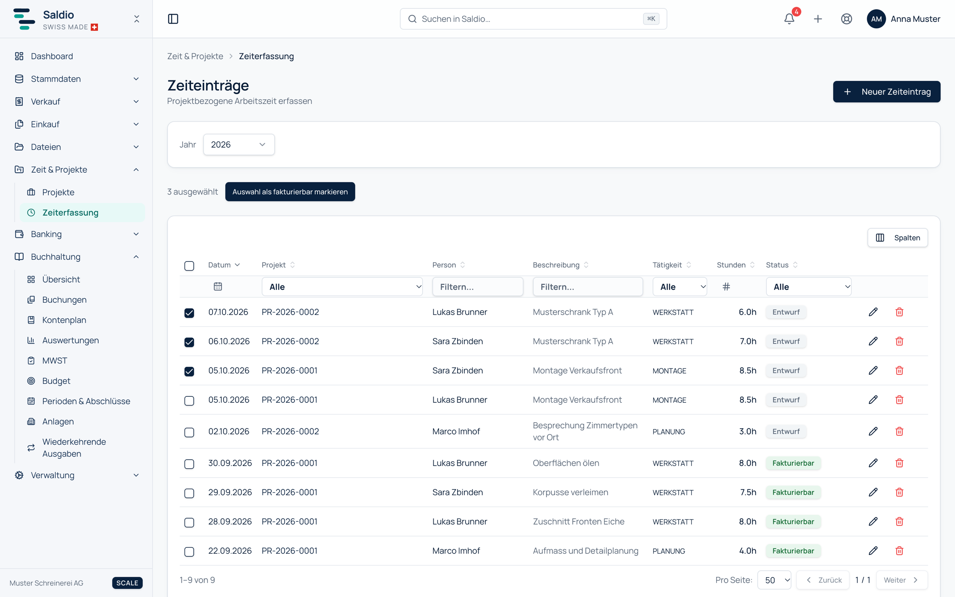
Task: Edit the 06.10.2026 Sara Zbinden entry
Action: pyautogui.click(x=873, y=341)
